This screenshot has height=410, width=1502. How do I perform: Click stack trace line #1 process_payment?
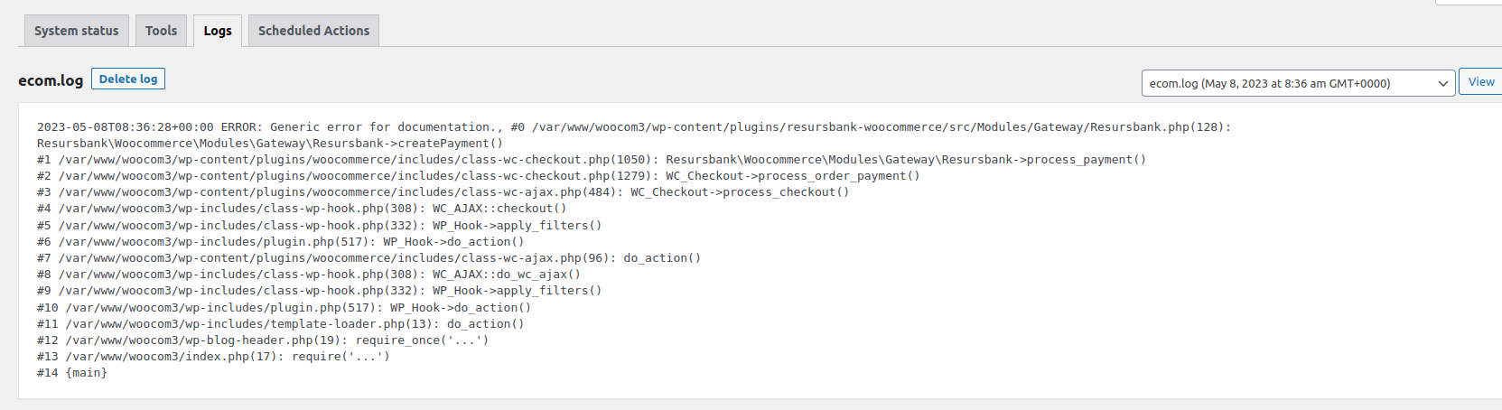pyautogui.click(x=592, y=160)
